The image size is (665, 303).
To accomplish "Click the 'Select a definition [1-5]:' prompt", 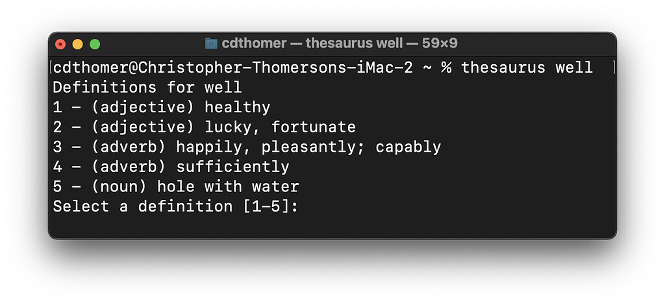I will [175, 207].
